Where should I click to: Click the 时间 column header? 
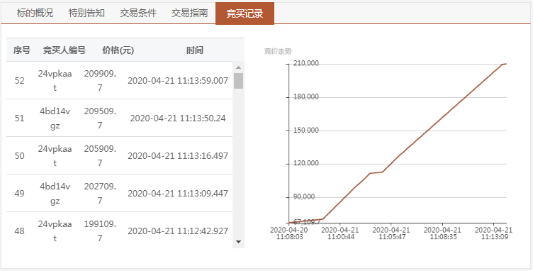pyautogui.click(x=195, y=50)
